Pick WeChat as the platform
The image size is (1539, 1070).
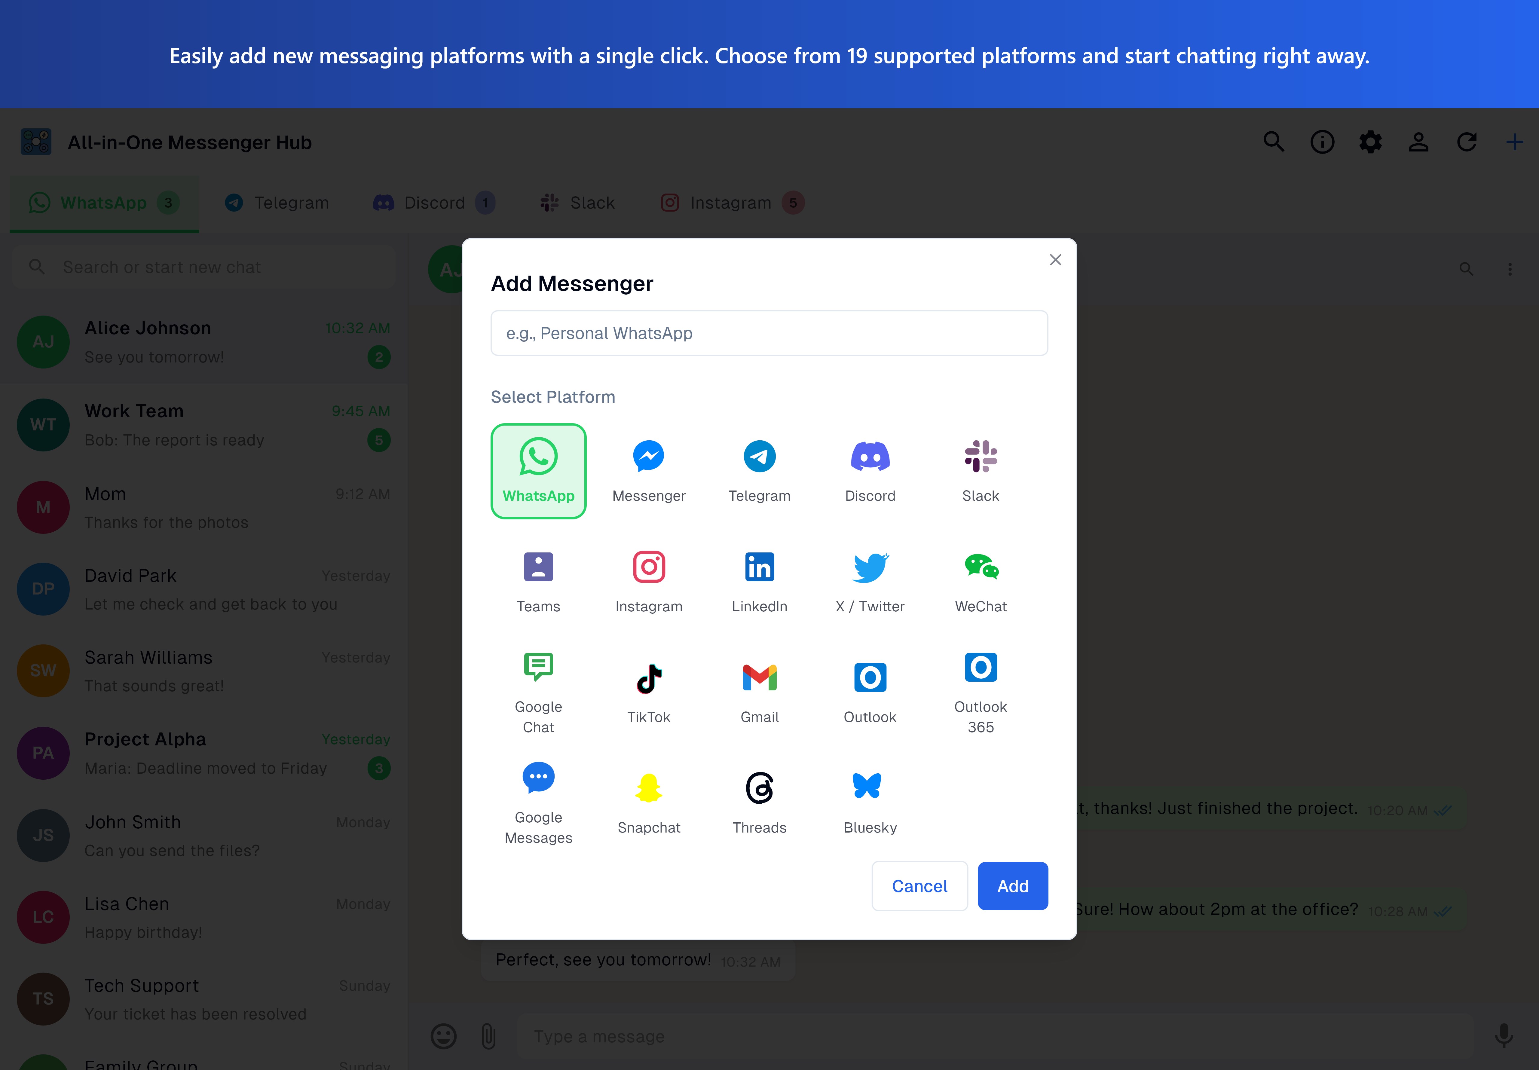point(981,581)
